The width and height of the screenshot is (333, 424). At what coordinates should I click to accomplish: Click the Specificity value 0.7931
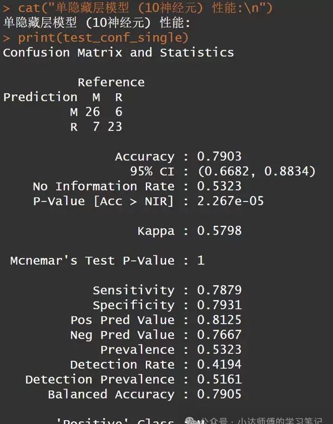[219, 305]
